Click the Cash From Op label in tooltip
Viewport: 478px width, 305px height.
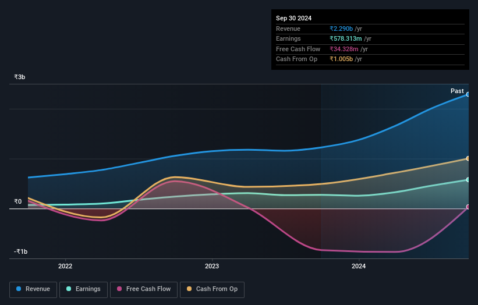point(296,59)
